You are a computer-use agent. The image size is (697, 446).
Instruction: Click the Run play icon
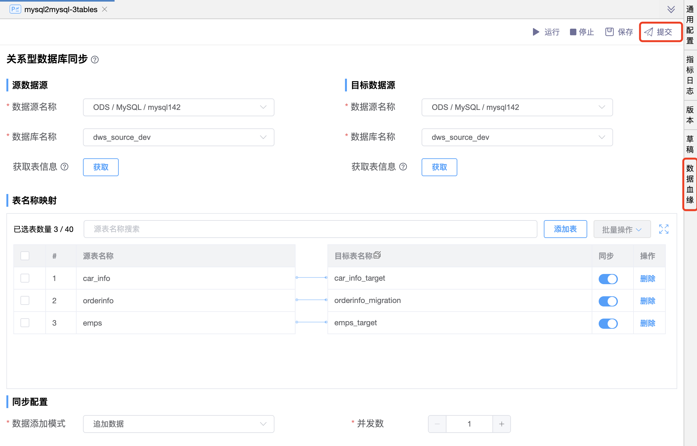click(536, 32)
